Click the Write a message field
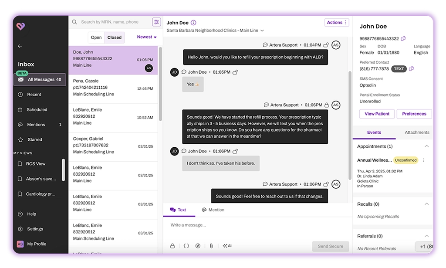This screenshot has width=446, height=268. 257,225
